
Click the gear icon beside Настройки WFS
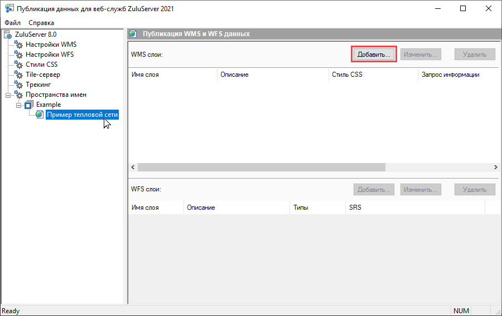click(x=18, y=55)
